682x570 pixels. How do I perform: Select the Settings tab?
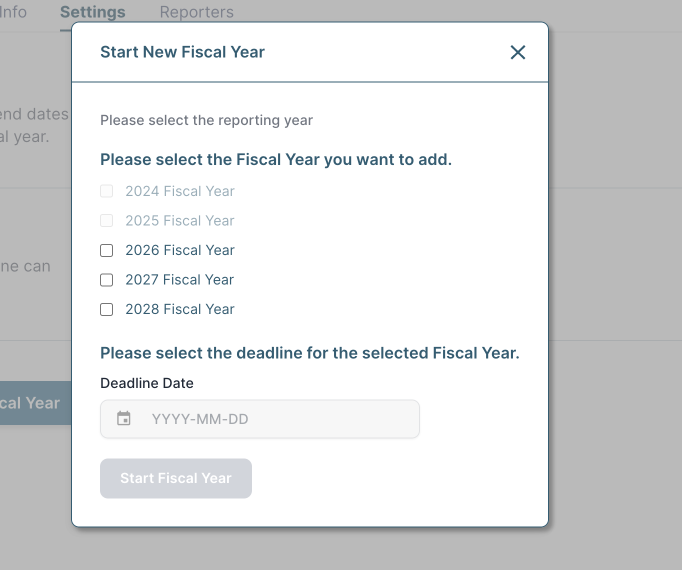point(92,12)
